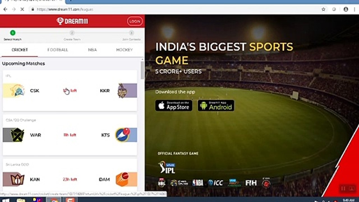Select the CRICKET tab
The height and width of the screenshot is (202, 359).
[20, 50]
